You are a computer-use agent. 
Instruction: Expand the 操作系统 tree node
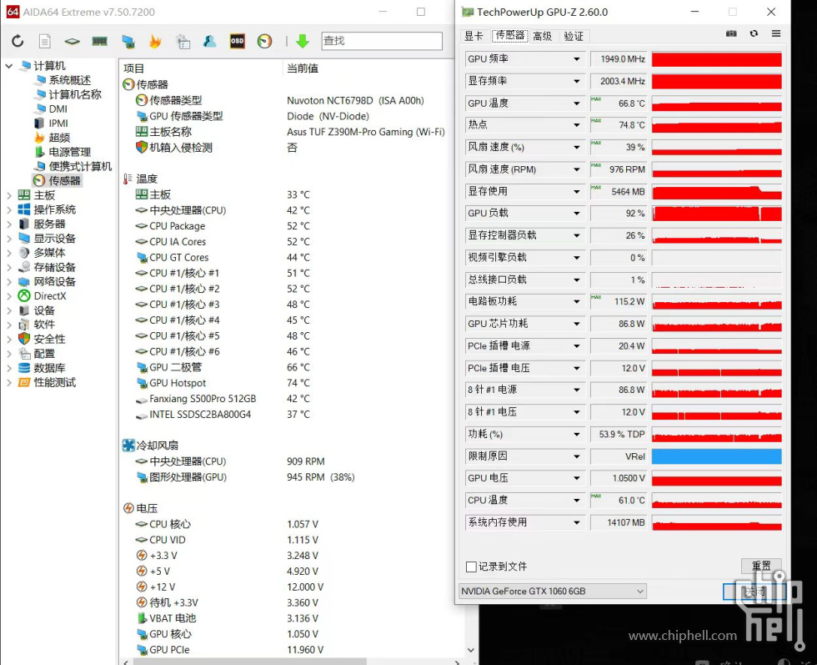[x=9, y=209]
